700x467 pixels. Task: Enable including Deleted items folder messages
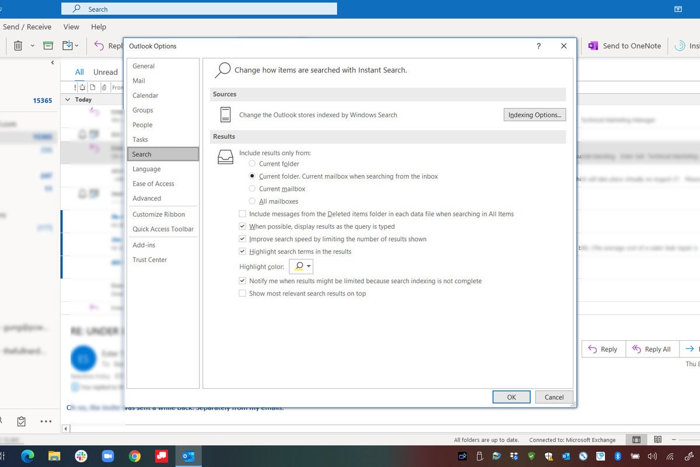pyautogui.click(x=243, y=214)
